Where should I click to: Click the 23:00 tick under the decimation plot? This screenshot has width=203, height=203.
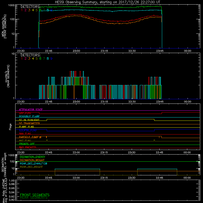pos(76,178)
